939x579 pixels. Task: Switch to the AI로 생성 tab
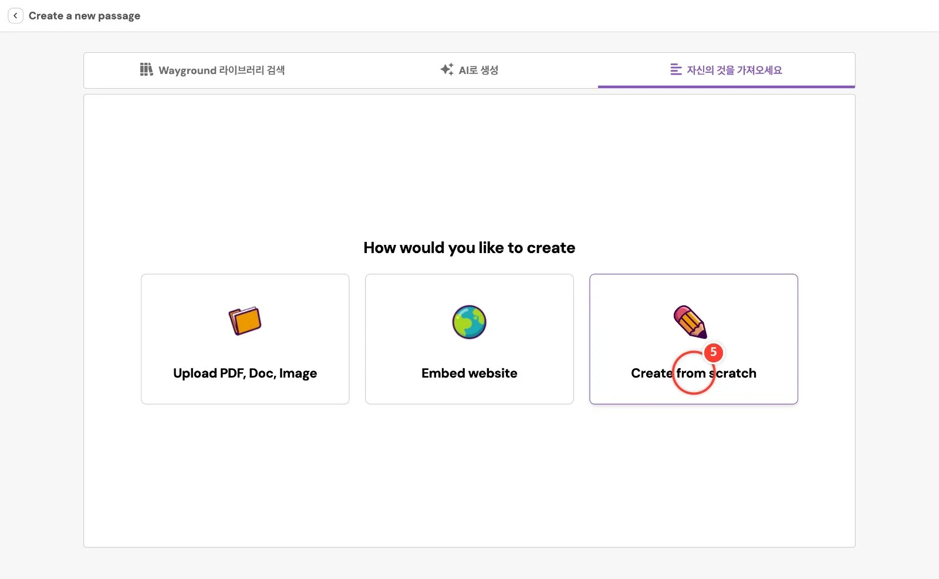click(469, 70)
